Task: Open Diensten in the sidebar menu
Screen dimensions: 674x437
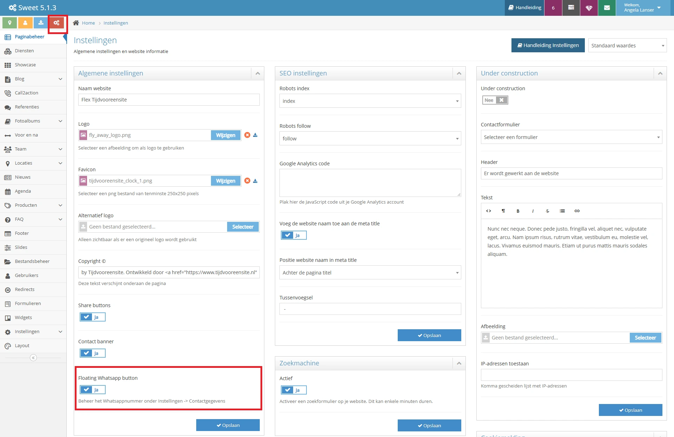Action: pos(33,51)
